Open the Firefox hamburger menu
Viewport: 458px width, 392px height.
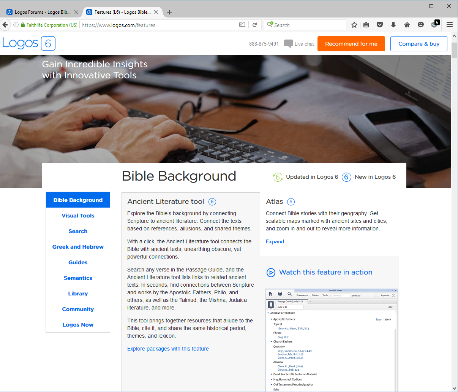click(x=450, y=25)
